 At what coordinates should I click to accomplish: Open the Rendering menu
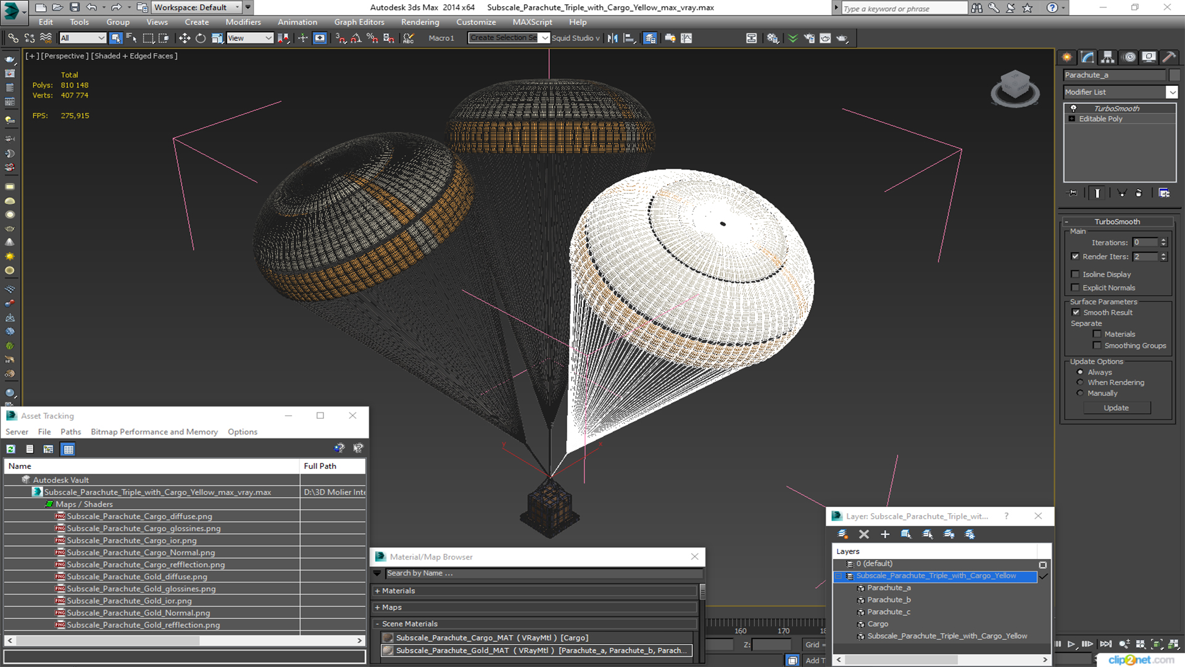pos(420,22)
